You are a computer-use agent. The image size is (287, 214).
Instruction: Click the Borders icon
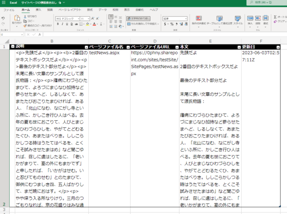pos(81,24)
